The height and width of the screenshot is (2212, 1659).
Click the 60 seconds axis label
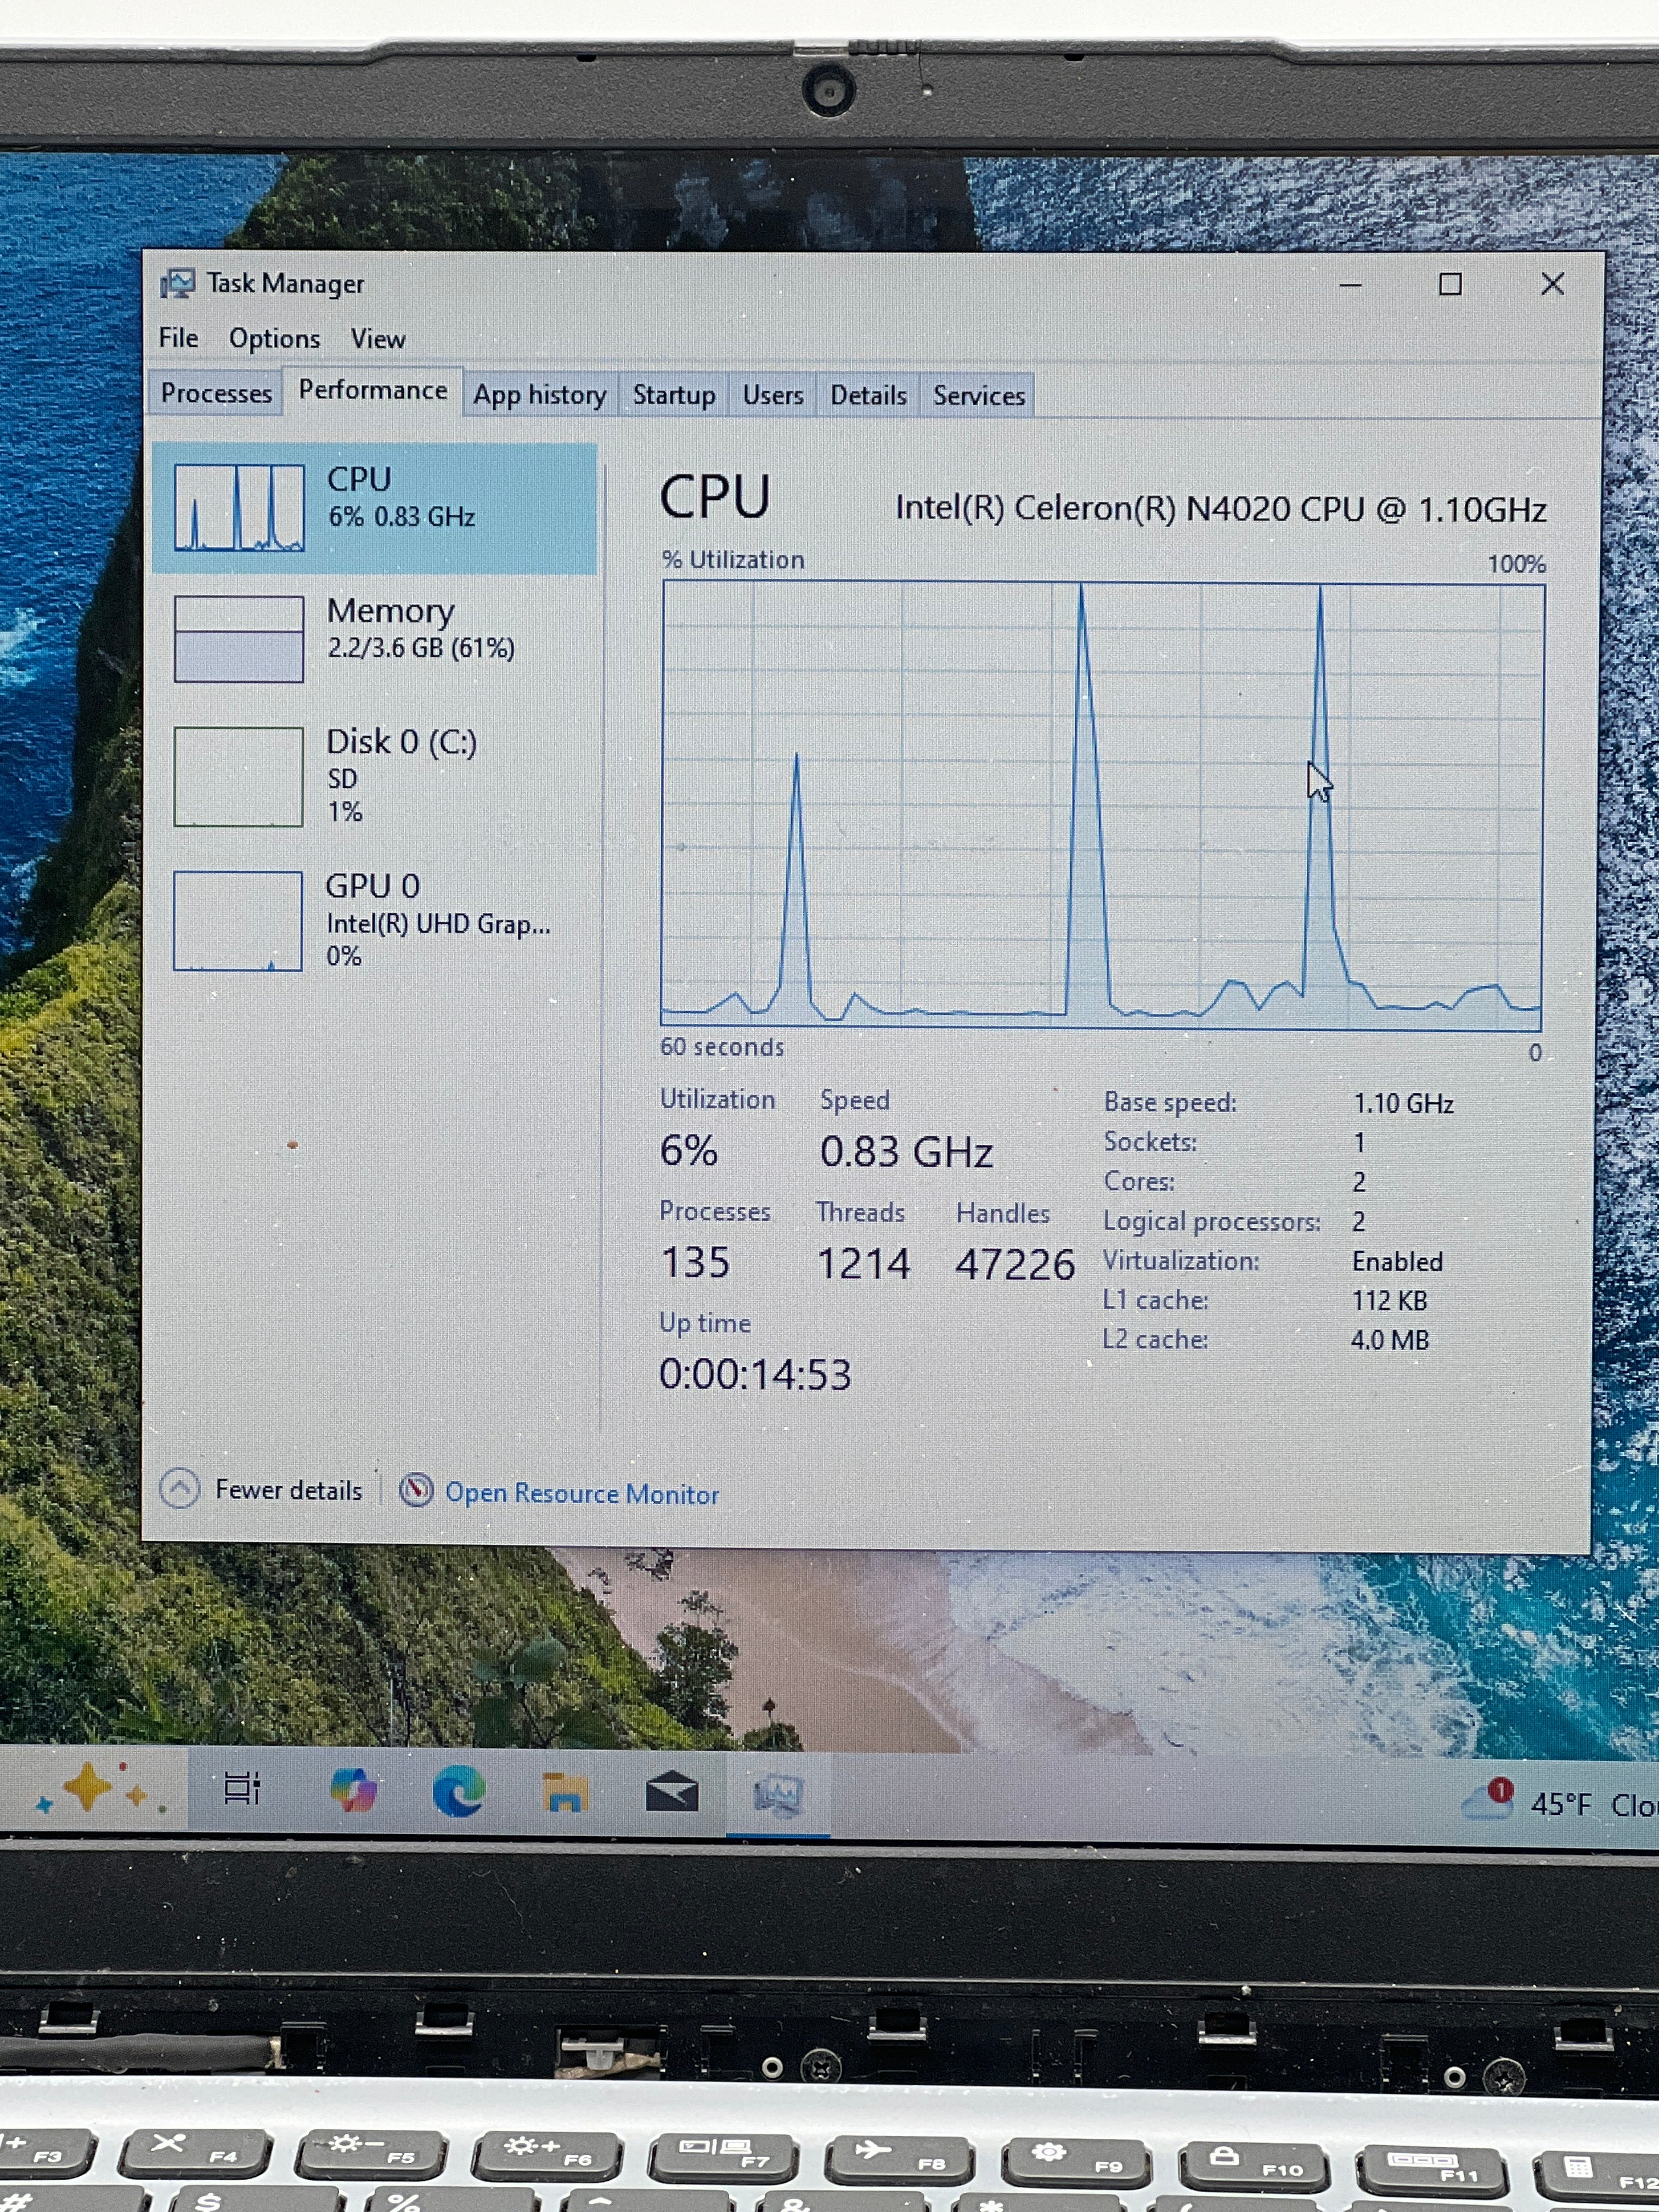coord(721,1047)
